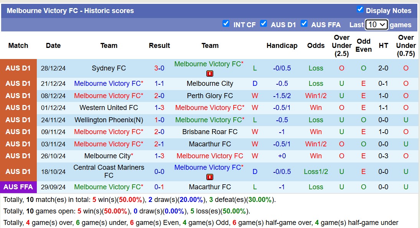Open Perth Glory FC team link

click(x=210, y=95)
